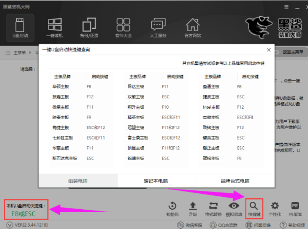Click the 斯巴达克主板 row label
Viewport: 308px width, 229px height.
click(x=65, y=158)
